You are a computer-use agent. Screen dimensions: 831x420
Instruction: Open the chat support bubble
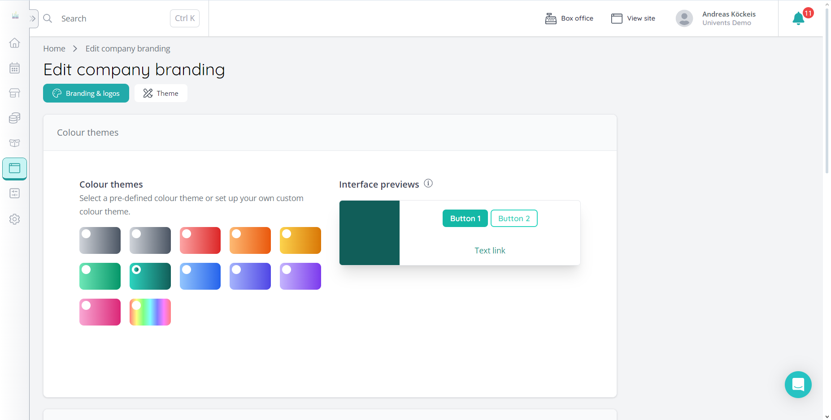click(798, 385)
